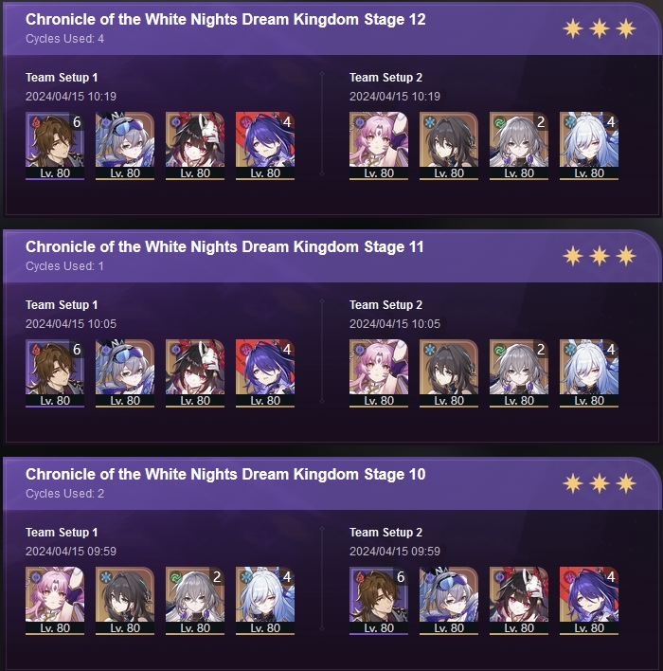This screenshot has height=671, width=663.
Task: Select black-haired ice character in Stage 12 Team Setup 2
Action: pyautogui.click(x=449, y=146)
